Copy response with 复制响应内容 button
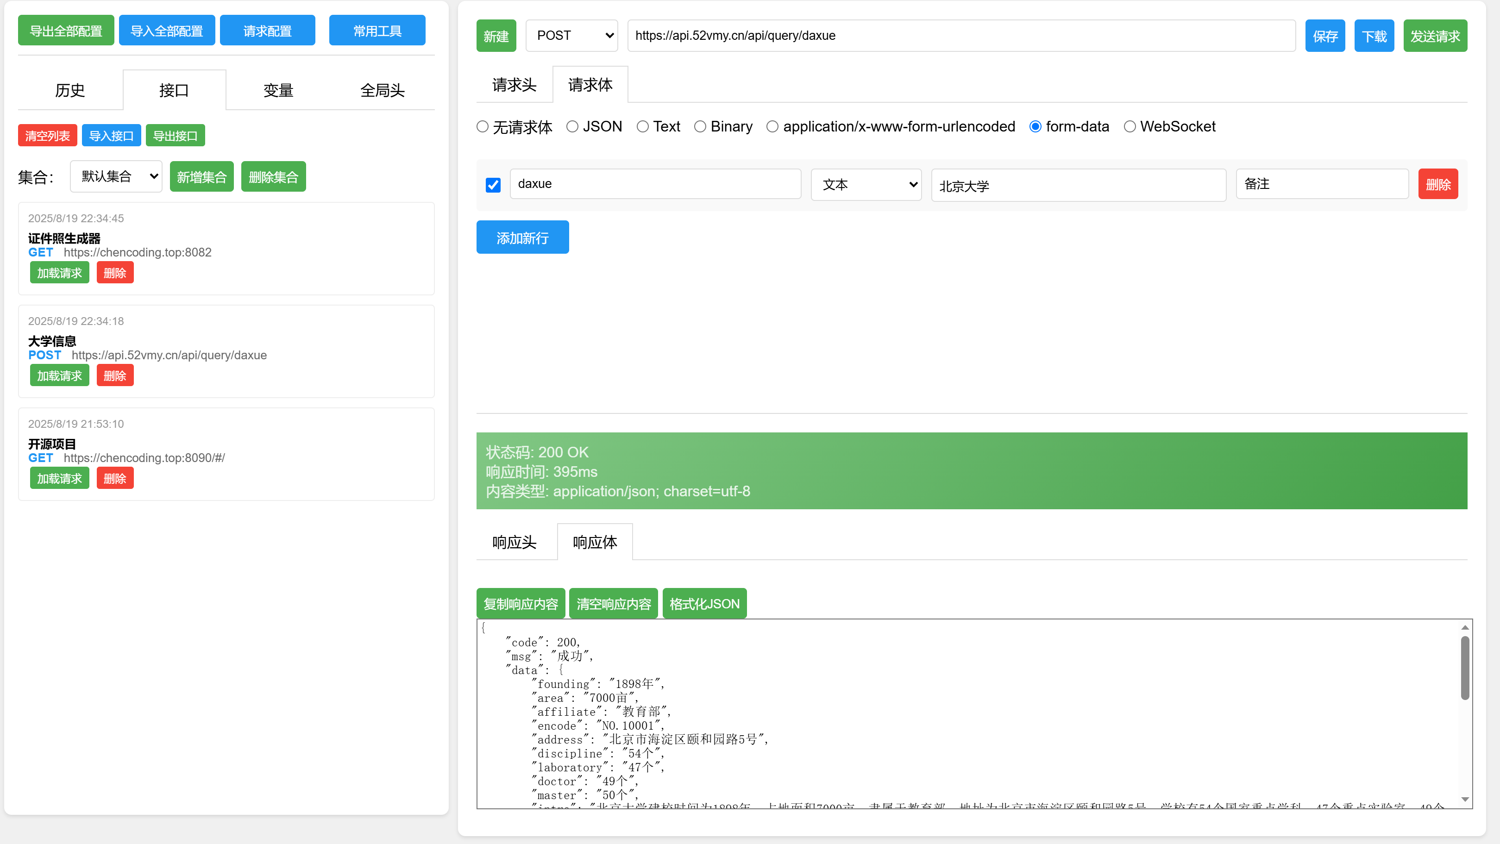This screenshot has width=1500, height=844. (520, 604)
